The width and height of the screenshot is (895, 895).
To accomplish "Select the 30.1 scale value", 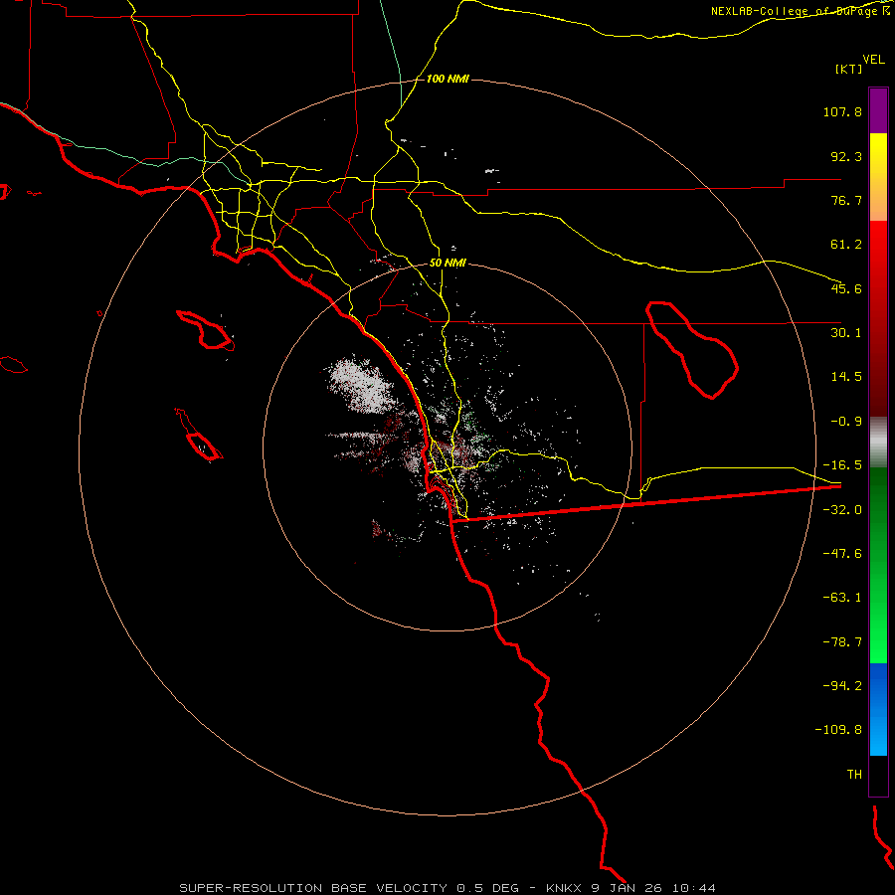I will pos(846,333).
